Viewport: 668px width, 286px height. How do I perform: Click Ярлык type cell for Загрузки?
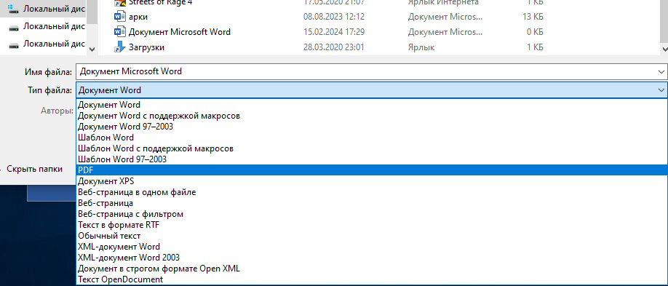421,47
